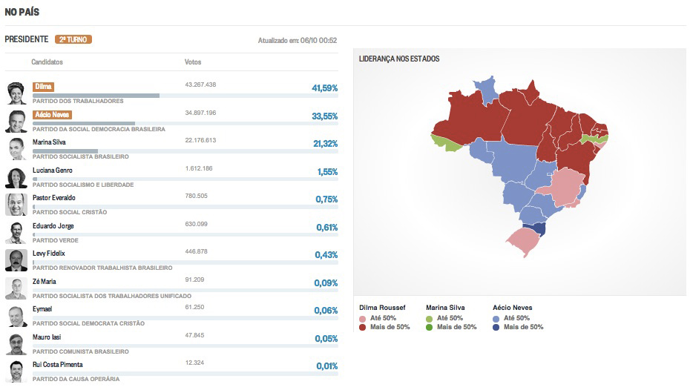Click Aécio Neves 'Mais de 50%' legend dot
The image size is (693, 390).
[x=496, y=327]
